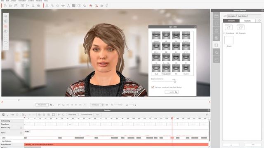Click the Create New Actor head icon
Screen dimensions: 264x148
47,6
